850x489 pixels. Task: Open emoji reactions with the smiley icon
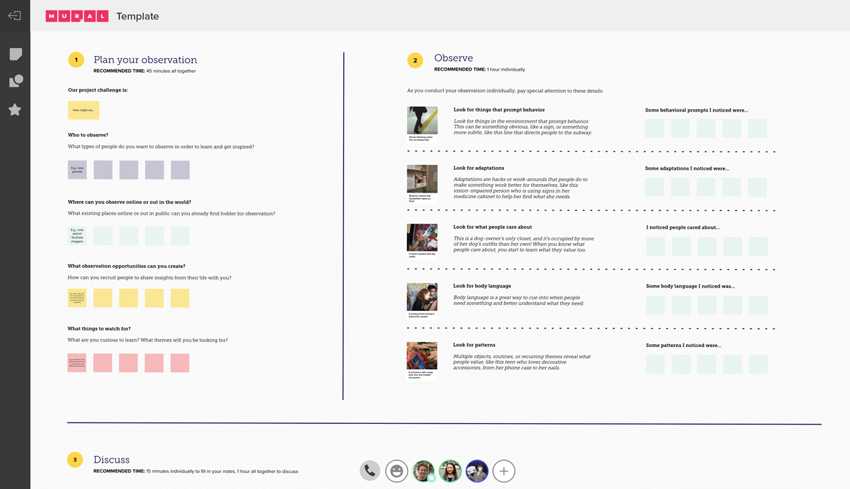tap(397, 471)
